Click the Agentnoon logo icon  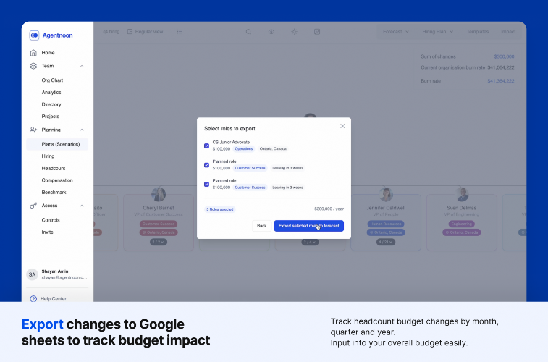click(x=34, y=35)
